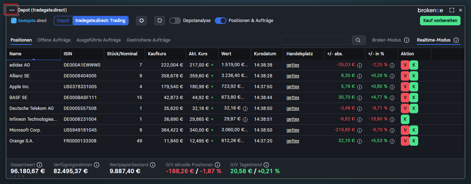The image size is (471, 184).
Task: Open gettex link in Orange S.A. row
Action: [x=293, y=141]
